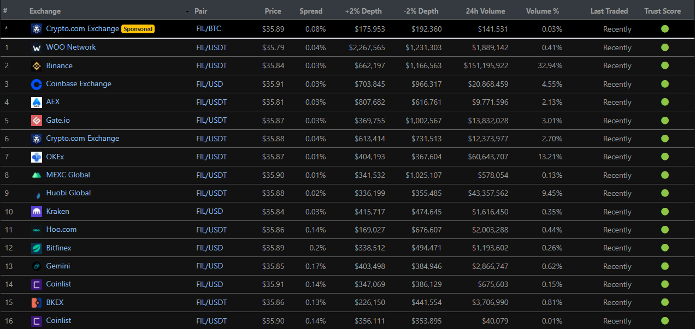
Task: Open the Binance exchange link
Action: coord(59,65)
